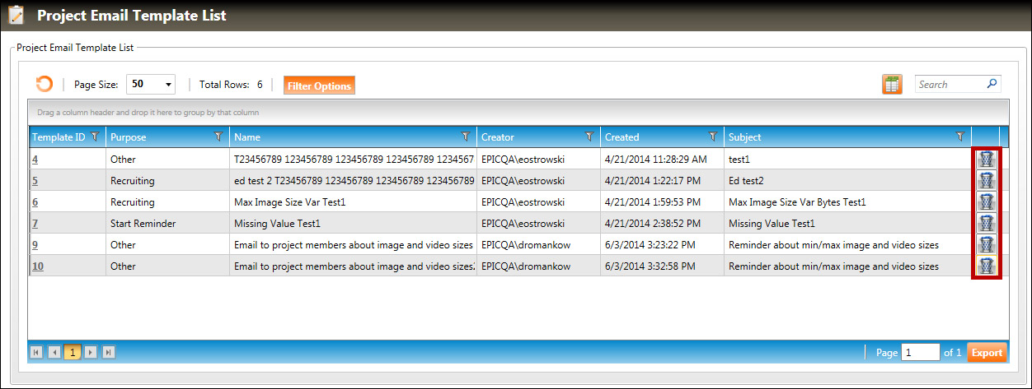Go to the last page in pager
The width and height of the screenshot is (1032, 389).
(109, 352)
